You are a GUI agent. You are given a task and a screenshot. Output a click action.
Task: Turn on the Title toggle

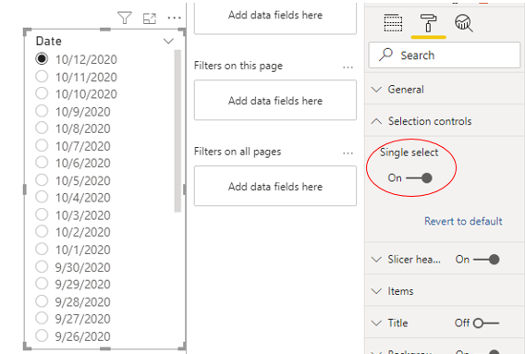pos(486,323)
